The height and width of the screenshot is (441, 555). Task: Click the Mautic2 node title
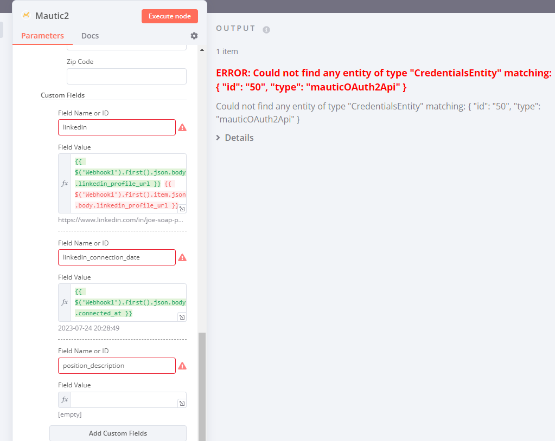[x=52, y=16]
